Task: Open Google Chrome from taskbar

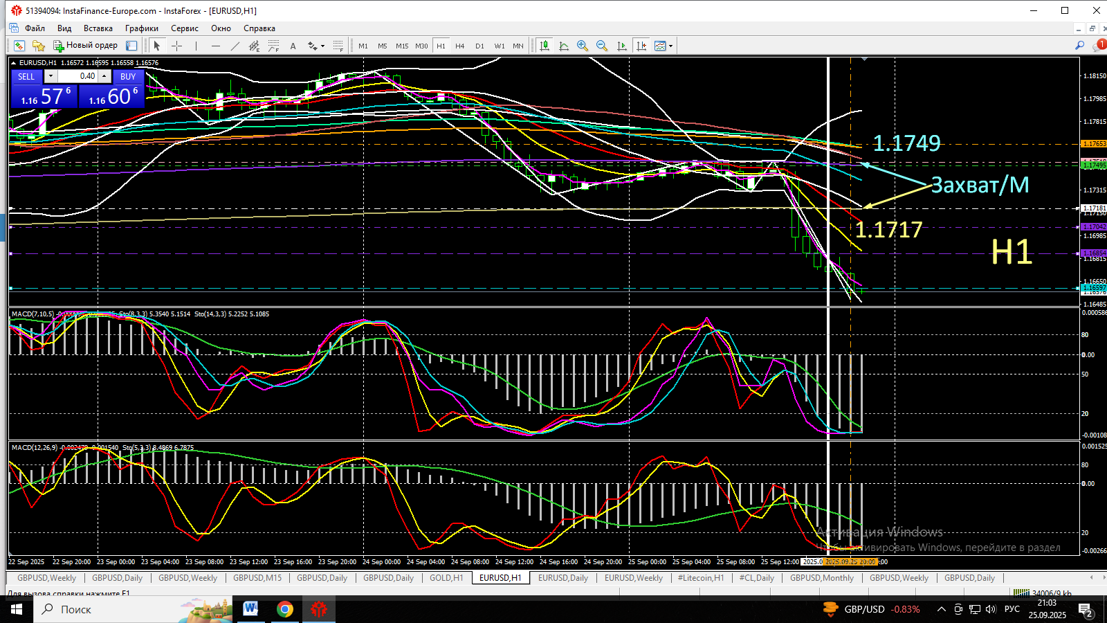Action: pyautogui.click(x=284, y=609)
